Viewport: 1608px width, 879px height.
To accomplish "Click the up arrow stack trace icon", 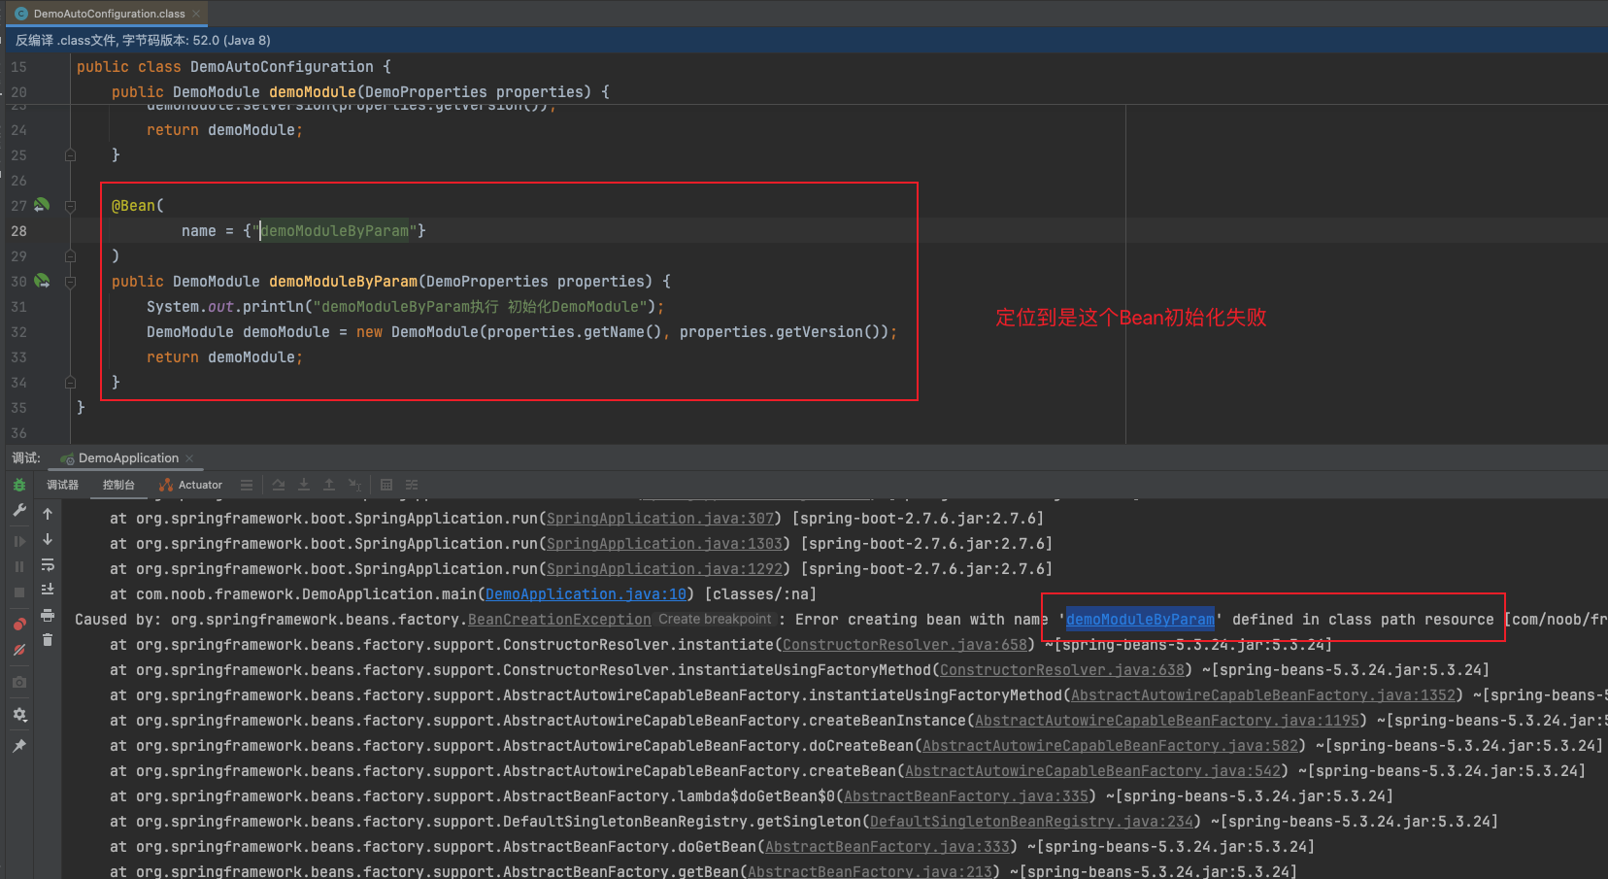I will (48, 514).
